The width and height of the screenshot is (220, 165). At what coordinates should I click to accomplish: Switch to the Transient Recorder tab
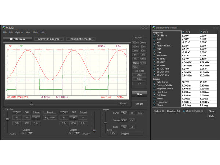pos(80,39)
